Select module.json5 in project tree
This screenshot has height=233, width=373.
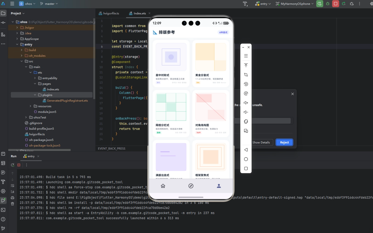(45, 112)
